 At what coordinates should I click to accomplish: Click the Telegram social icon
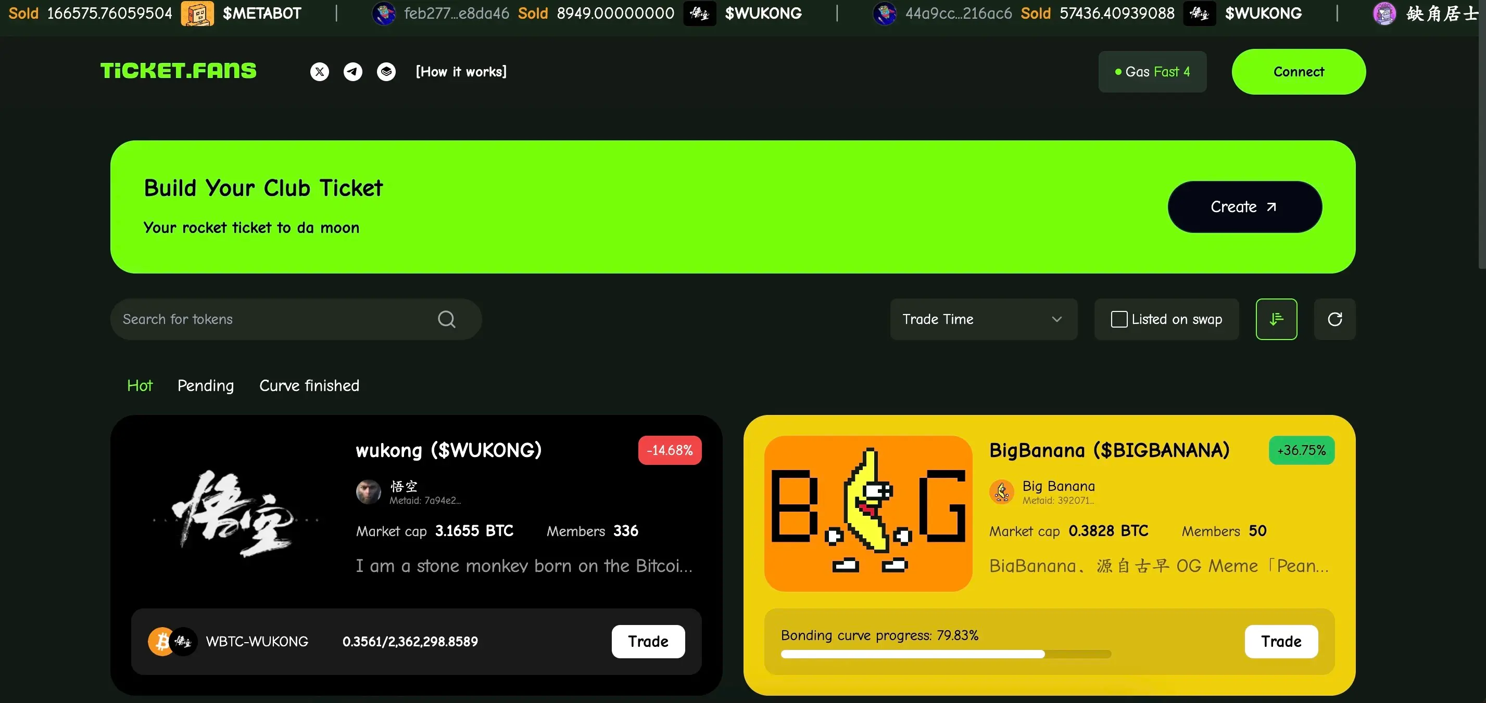click(352, 71)
